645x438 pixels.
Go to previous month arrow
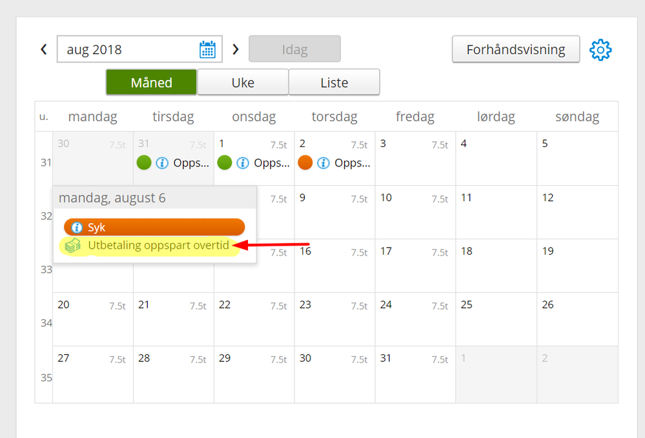click(x=44, y=49)
